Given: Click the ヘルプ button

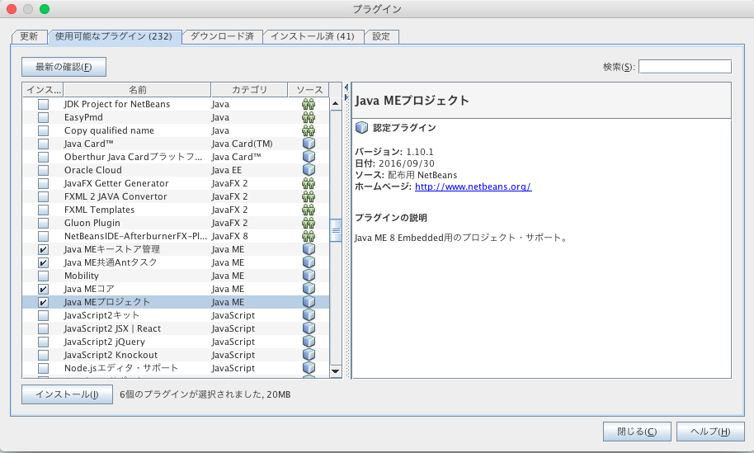Looking at the screenshot, I should (711, 432).
